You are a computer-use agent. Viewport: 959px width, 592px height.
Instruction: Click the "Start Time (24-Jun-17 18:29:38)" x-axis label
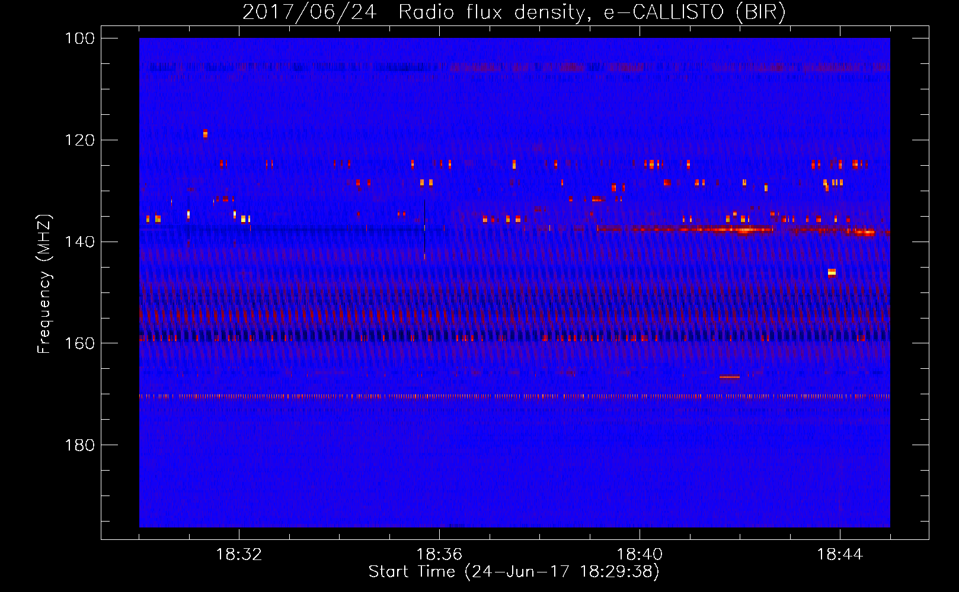[x=514, y=572]
